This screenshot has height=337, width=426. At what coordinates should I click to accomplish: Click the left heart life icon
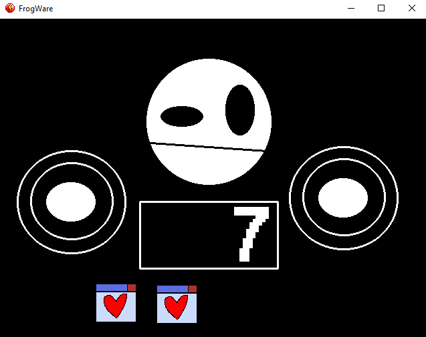point(116,303)
